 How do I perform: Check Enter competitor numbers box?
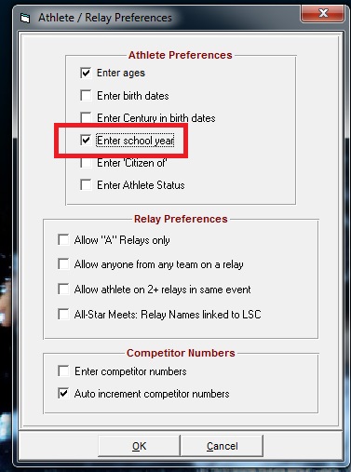click(63, 371)
